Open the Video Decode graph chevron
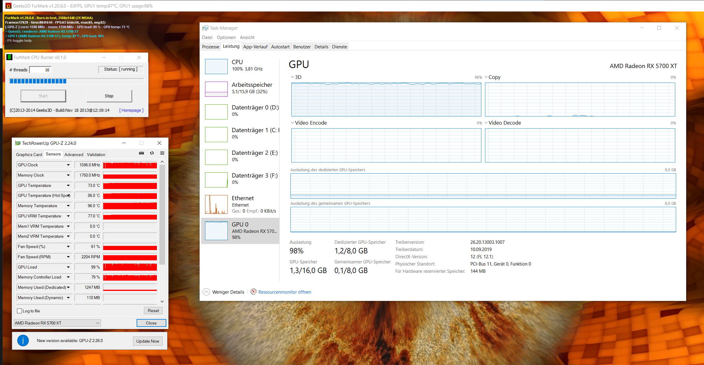 [x=486, y=123]
